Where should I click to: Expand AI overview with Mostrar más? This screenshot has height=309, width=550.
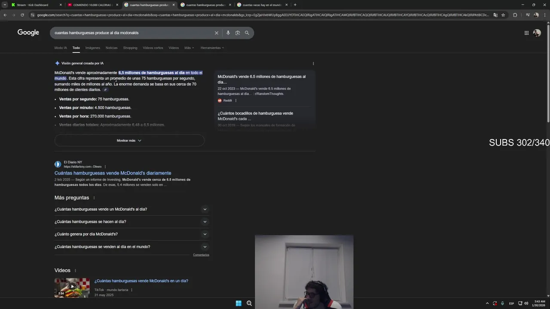point(129,140)
